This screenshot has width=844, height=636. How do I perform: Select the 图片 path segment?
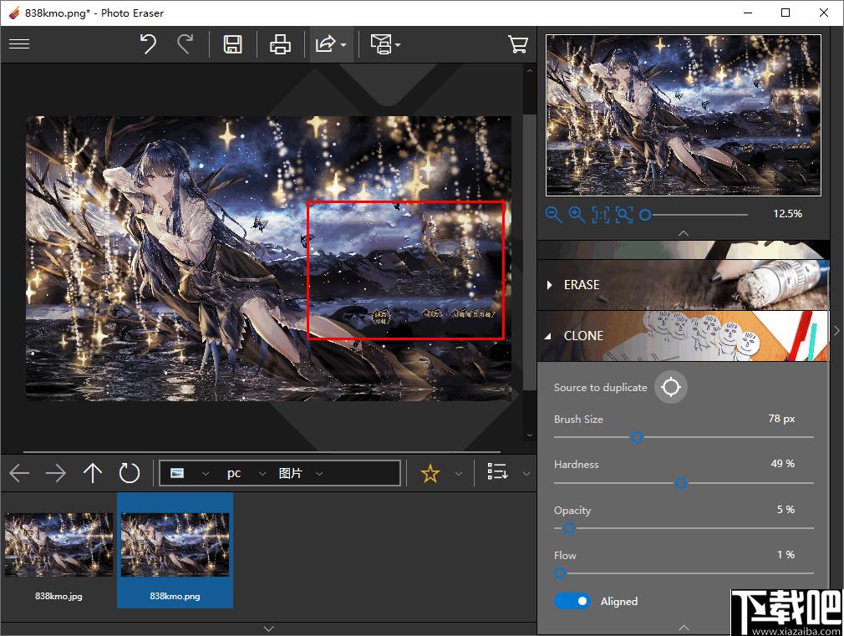point(290,473)
